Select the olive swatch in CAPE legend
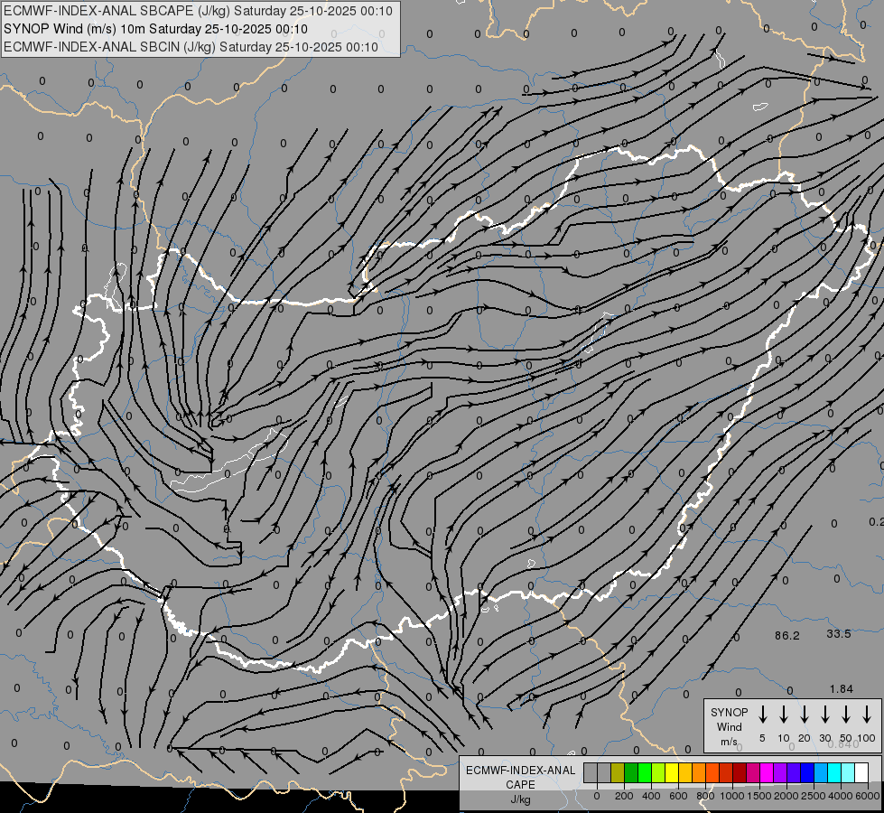 coord(618,772)
